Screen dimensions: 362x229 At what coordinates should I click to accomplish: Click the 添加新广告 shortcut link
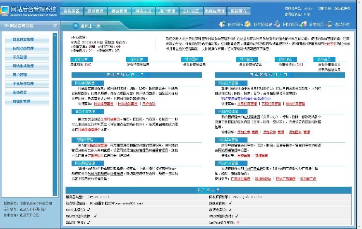click(x=308, y=179)
